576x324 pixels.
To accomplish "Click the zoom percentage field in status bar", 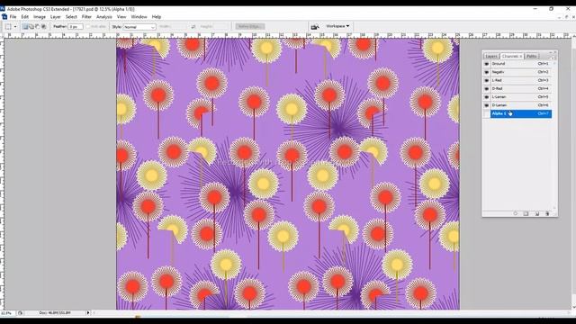I will [x=7, y=313].
